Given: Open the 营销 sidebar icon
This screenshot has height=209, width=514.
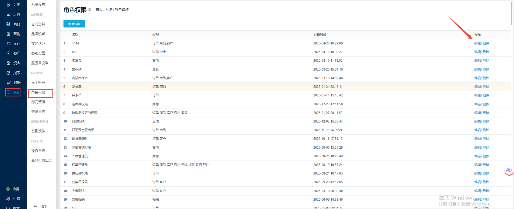Looking at the screenshot, I should 8,34.
